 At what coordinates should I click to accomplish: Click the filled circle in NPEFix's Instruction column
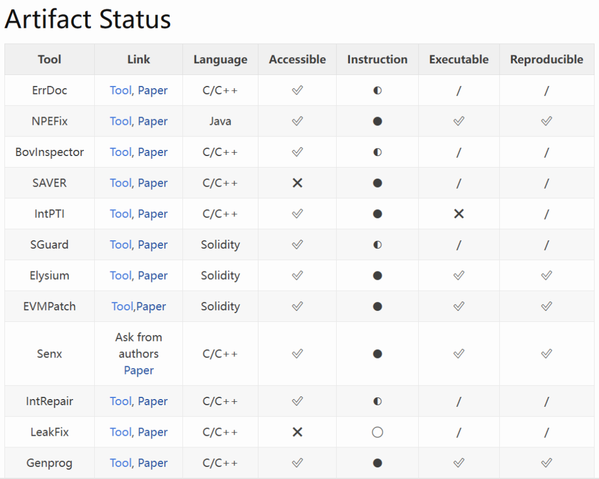pos(377,121)
